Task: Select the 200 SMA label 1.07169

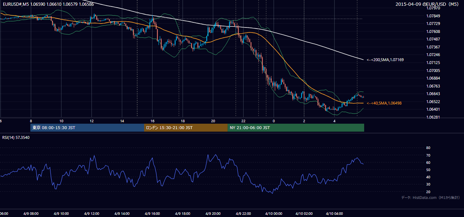Action: (x=385, y=60)
